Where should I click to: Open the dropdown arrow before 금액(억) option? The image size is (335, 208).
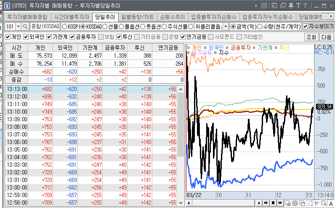point(226,27)
